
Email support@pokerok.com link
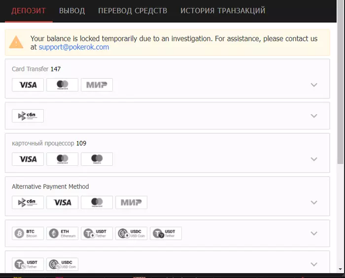click(74, 47)
